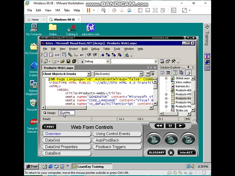The height and width of the screenshot is (176, 235).
Task: Pause the VM with the orange pause icon
Action: (88, 10)
